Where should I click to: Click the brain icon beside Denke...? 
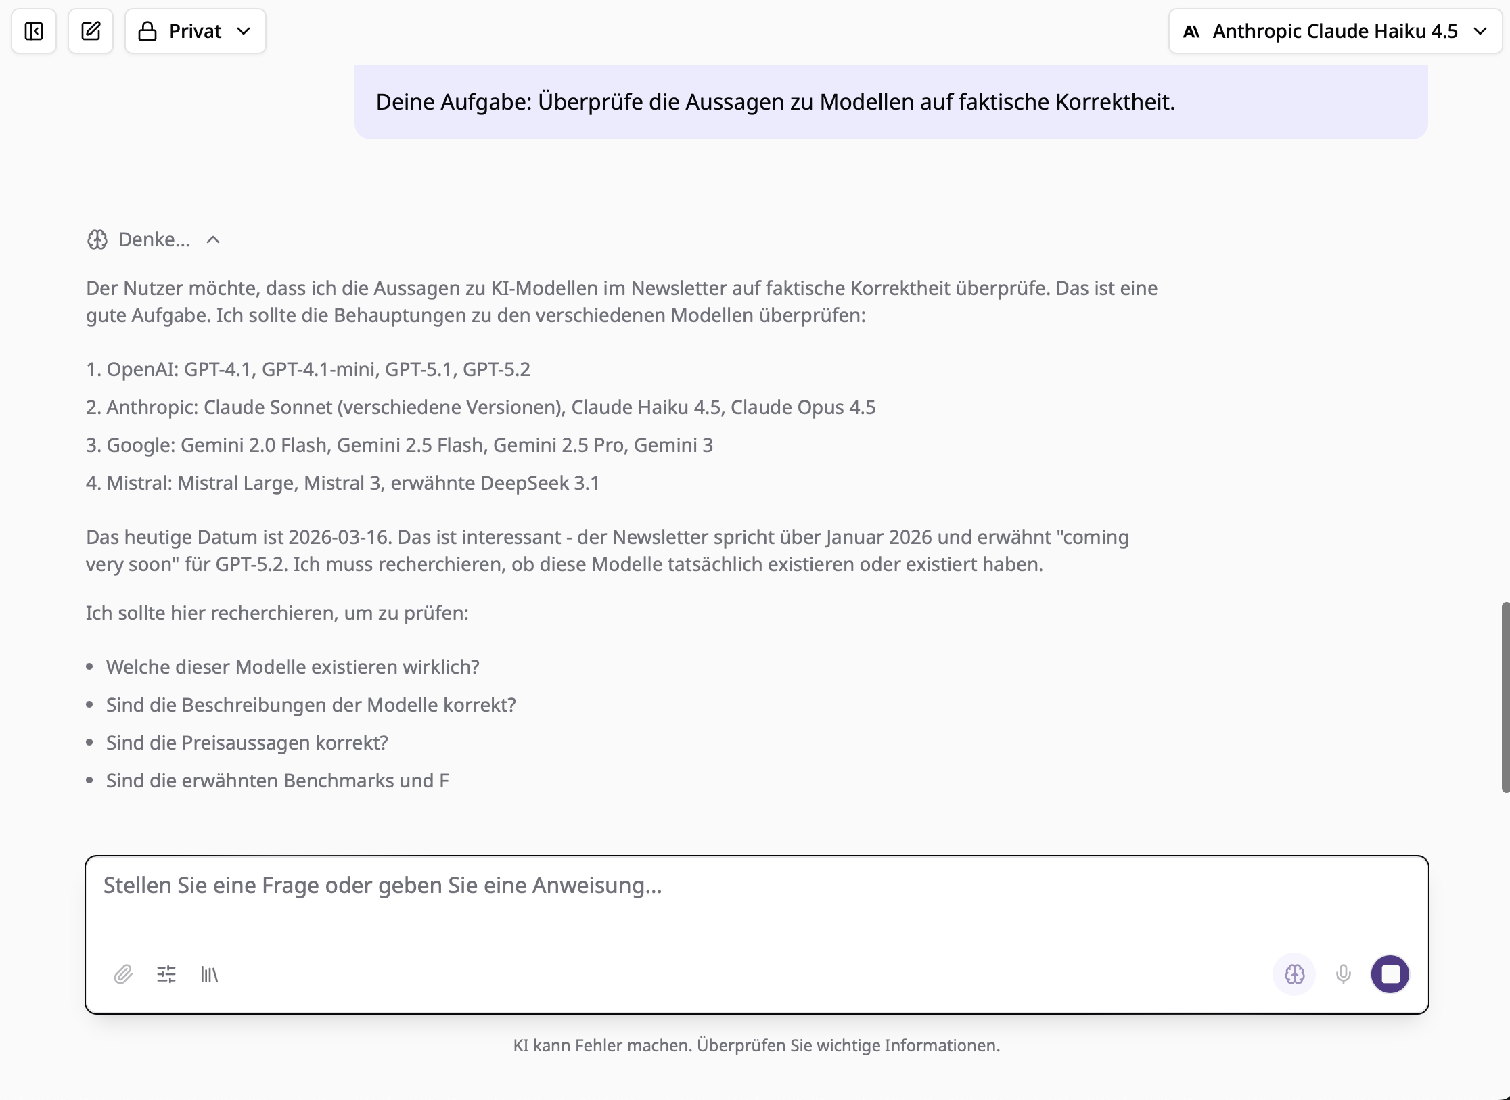(97, 239)
